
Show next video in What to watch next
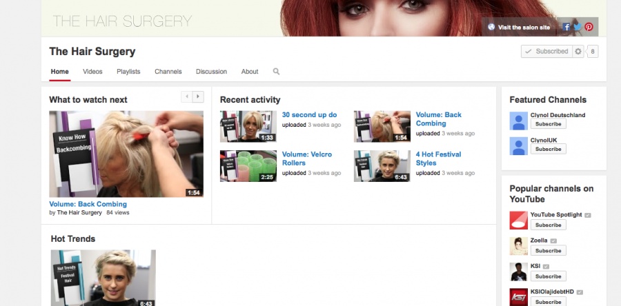(198, 96)
